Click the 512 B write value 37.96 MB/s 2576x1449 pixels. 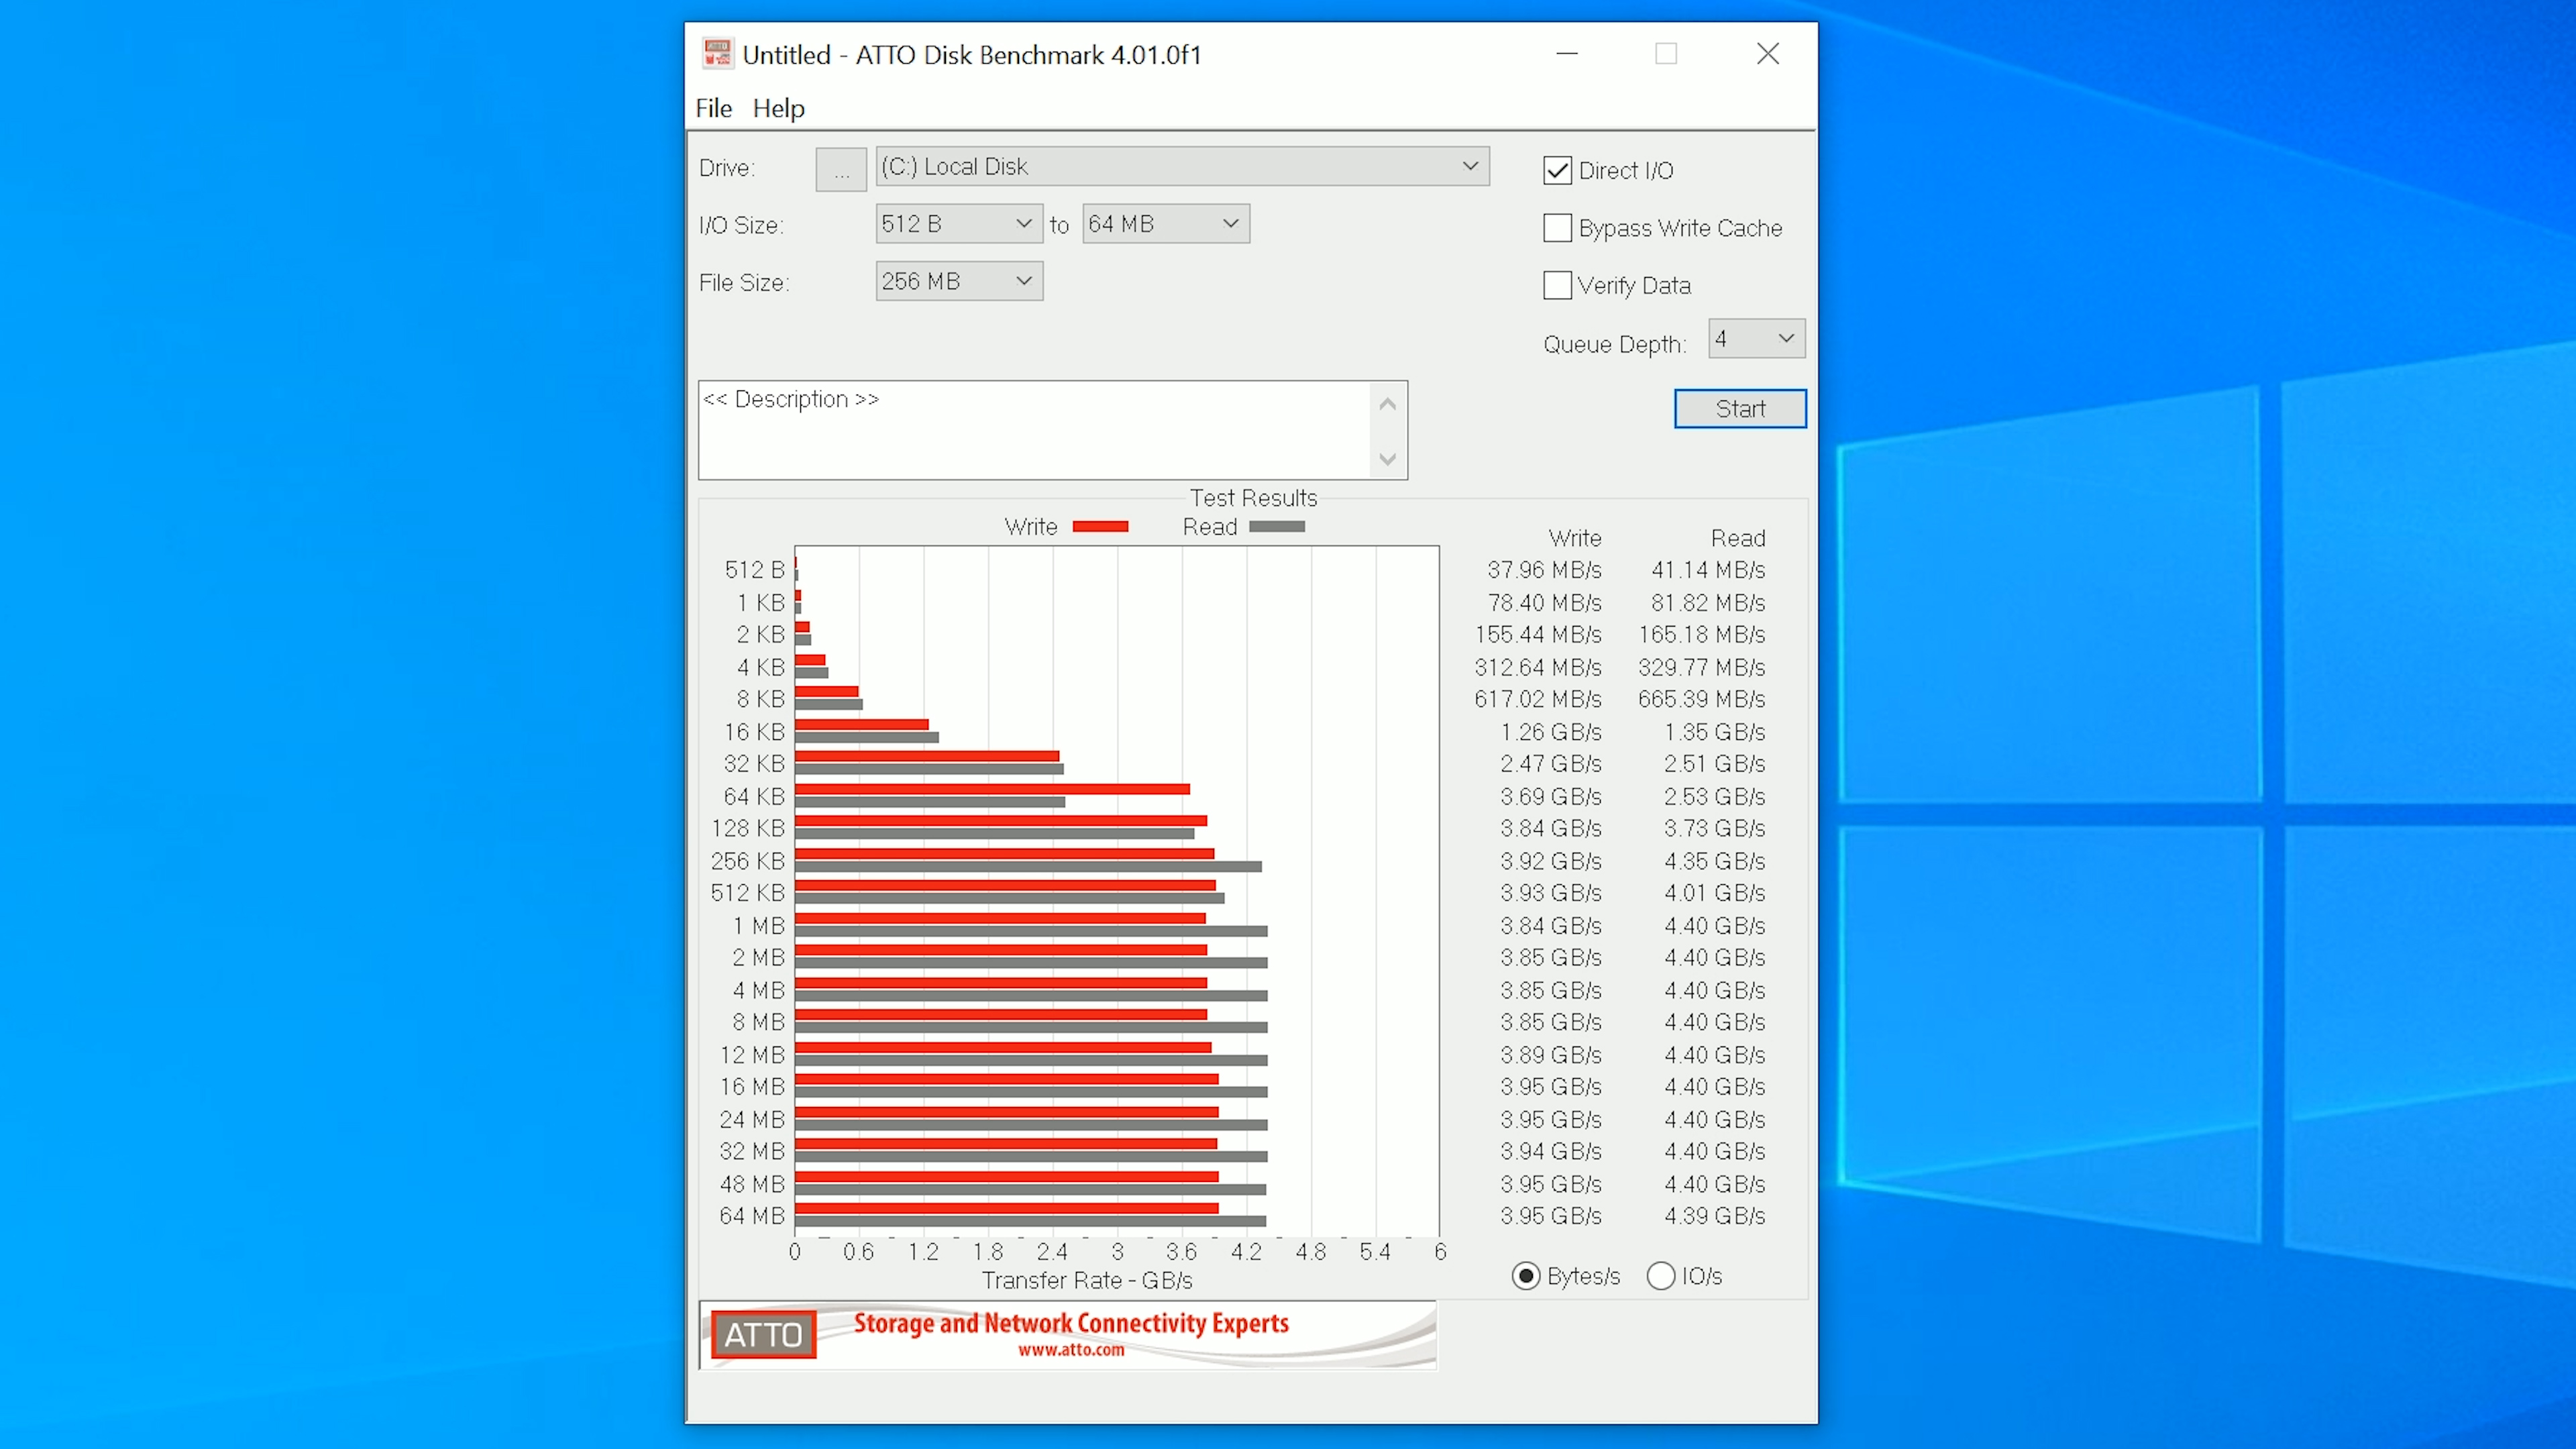click(1544, 570)
